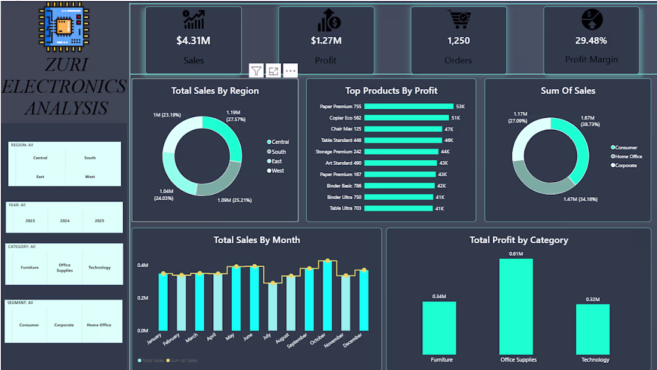The width and height of the screenshot is (657, 370).
Task: Click the Copier Eco 562 profit bar
Action: click(406, 118)
